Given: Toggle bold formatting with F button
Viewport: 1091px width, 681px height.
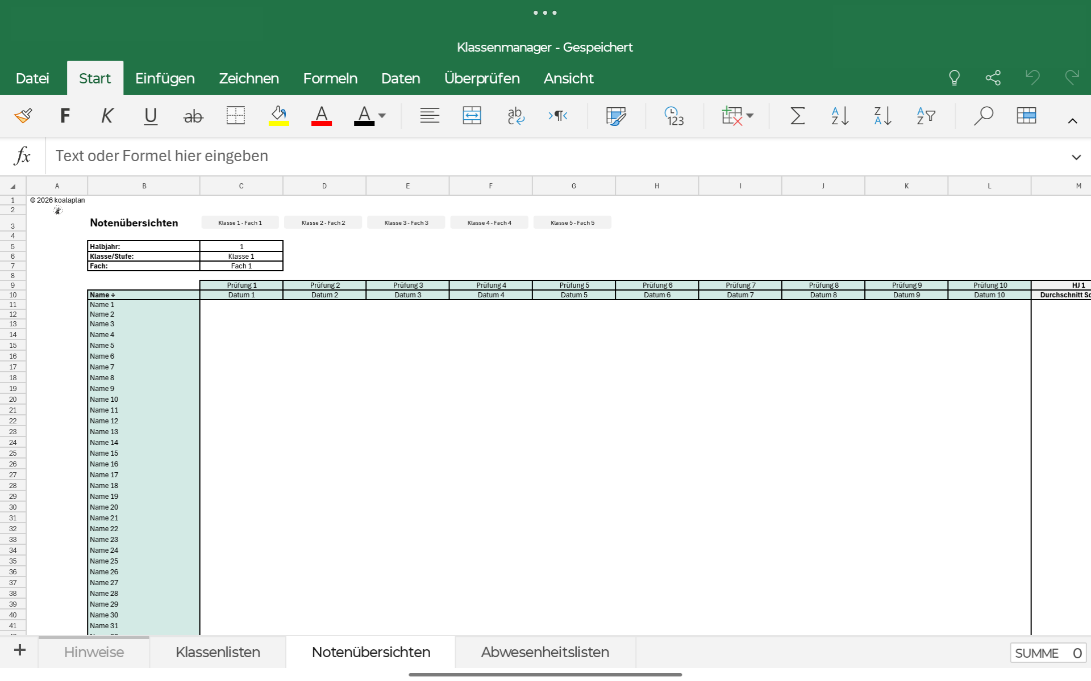Looking at the screenshot, I should pos(65,116).
